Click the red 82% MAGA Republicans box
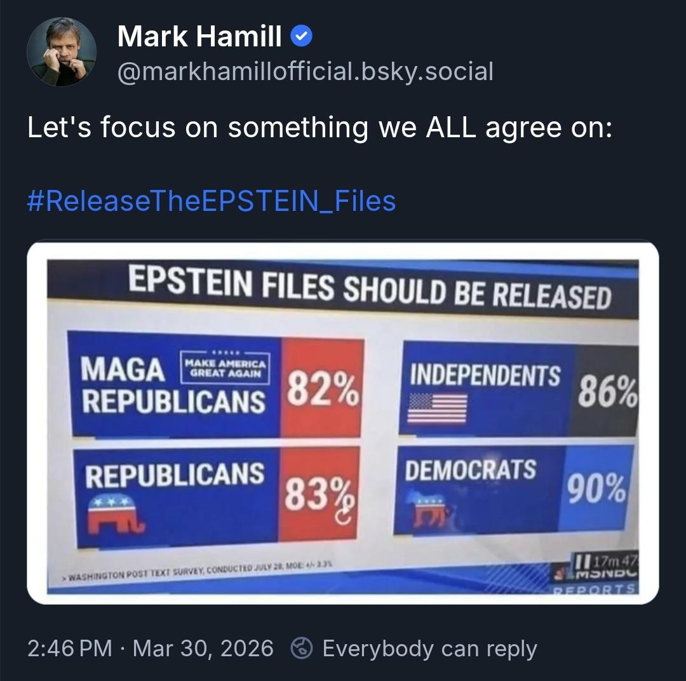Viewport: 686px width, 681px height. click(x=321, y=389)
